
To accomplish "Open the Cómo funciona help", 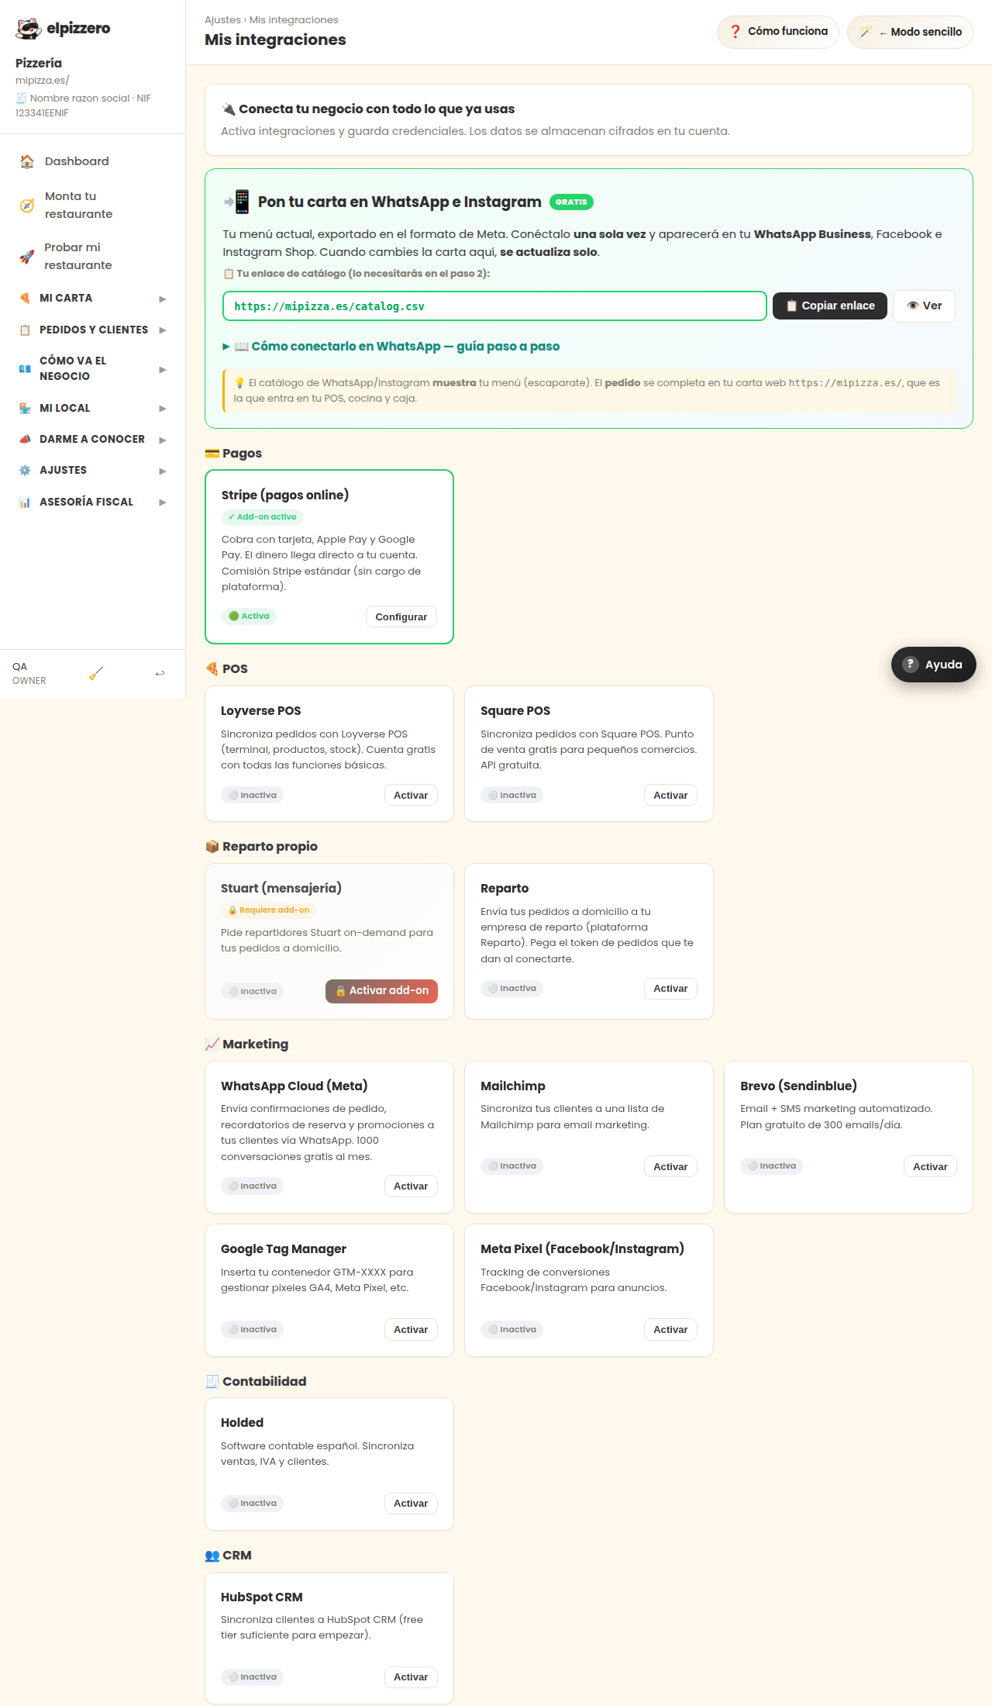I will (x=778, y=32).
